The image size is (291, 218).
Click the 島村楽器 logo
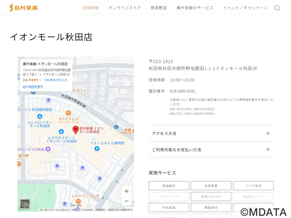(x=24, y=8)
